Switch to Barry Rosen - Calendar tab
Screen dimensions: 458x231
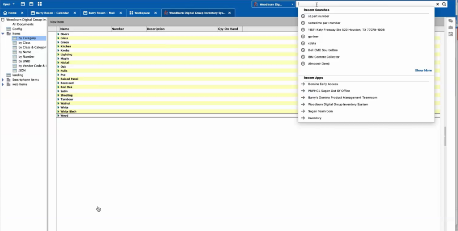(52, 13)
